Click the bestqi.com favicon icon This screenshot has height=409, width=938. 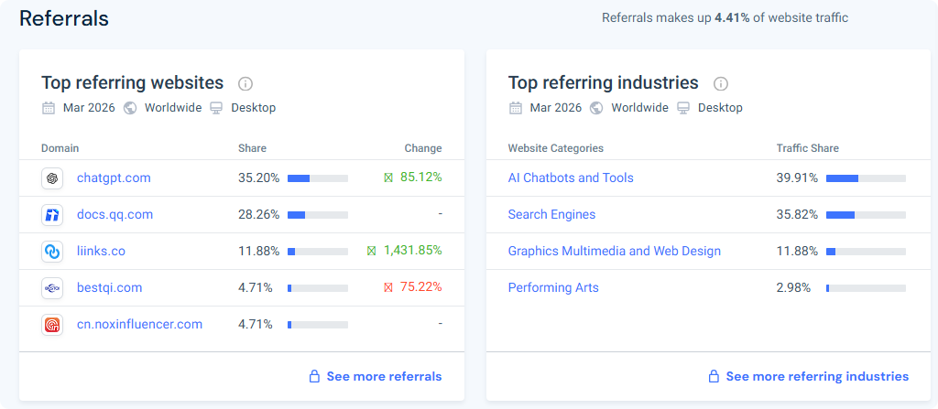(x=52, y=288)
